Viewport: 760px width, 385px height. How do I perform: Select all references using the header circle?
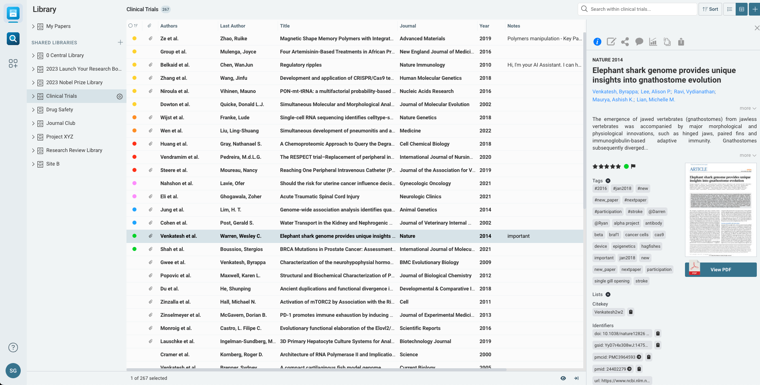click(x=131, y=25)
